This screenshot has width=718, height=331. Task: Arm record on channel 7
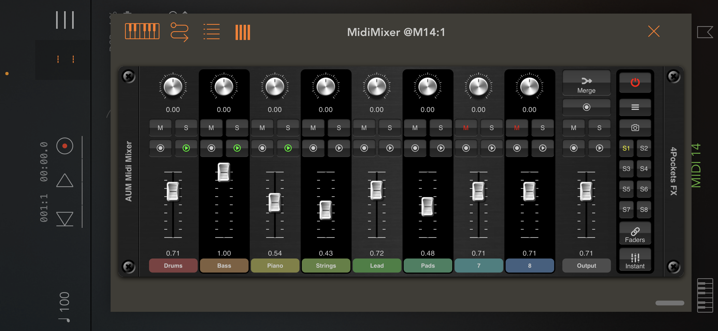click(x=466, y=148)
